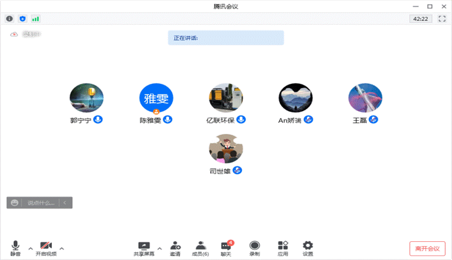Open the 邀请 invite icon
The image size is (452, 260).
click(175, 248)
